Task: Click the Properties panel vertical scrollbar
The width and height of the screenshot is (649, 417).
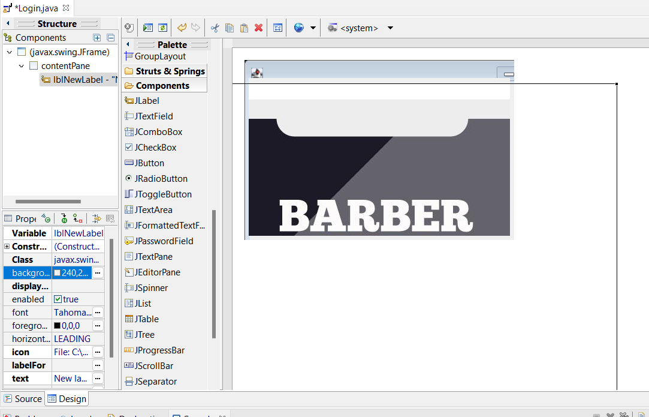Action: click(111, 298)
